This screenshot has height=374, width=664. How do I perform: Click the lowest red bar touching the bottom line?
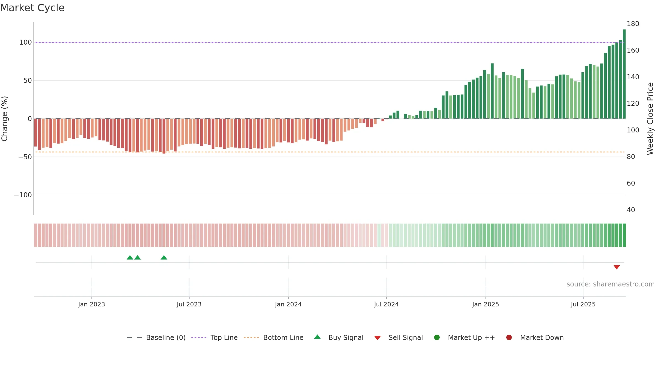pos(164,136)
